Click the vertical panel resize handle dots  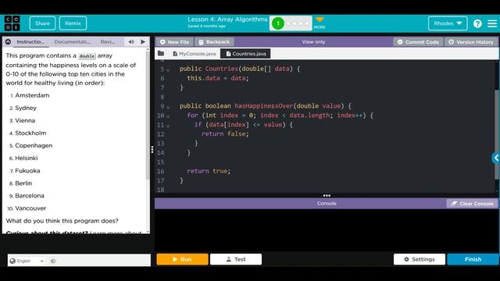pos(152,149)
